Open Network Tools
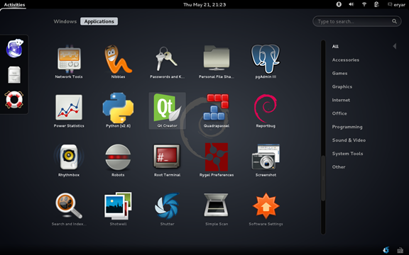 [x=69, y=62]
